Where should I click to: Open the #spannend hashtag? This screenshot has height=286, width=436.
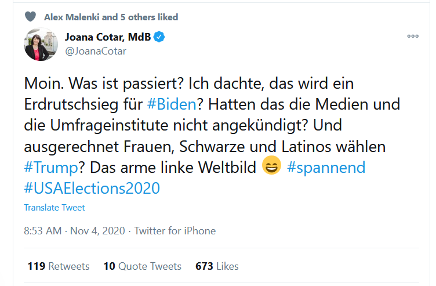pos(326,168)
